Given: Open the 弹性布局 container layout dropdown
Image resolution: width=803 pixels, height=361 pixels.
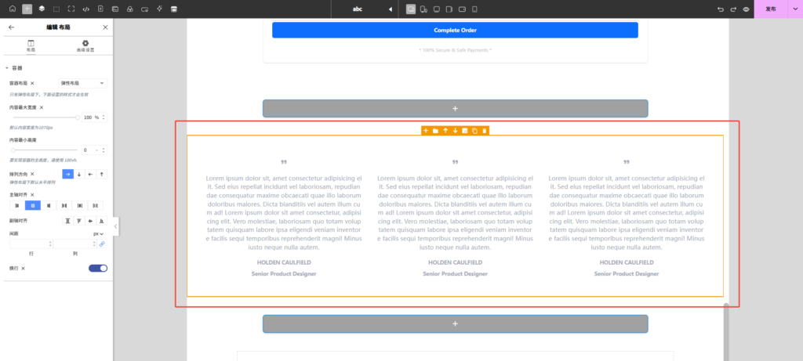Looking at the screenshot, I should [x=82, y=82].
